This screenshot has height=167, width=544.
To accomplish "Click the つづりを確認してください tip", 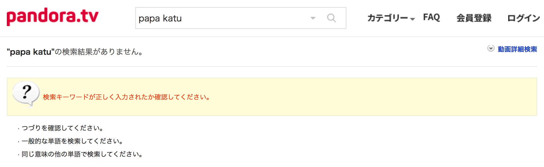I will click(x=62, y=128).
